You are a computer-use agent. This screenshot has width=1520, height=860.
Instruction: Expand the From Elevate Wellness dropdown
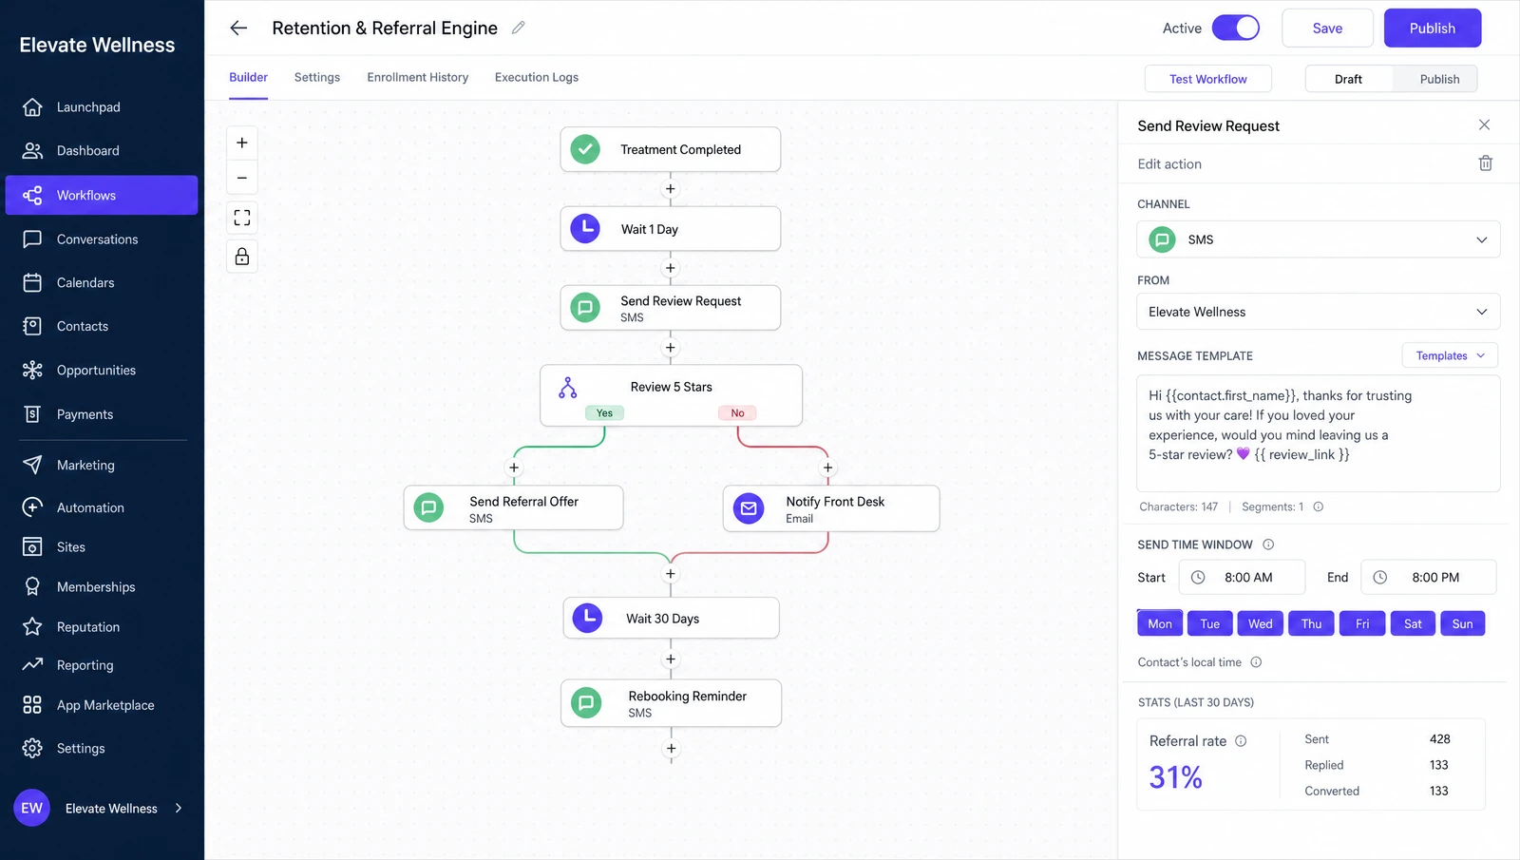tap(1318, 312)
